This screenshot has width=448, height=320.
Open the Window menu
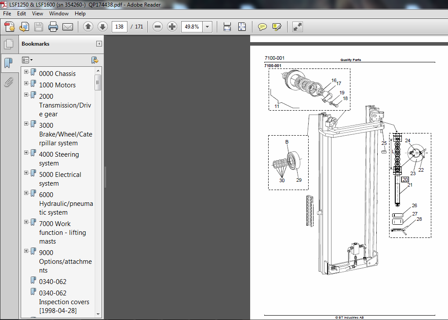tap(59, 14)
